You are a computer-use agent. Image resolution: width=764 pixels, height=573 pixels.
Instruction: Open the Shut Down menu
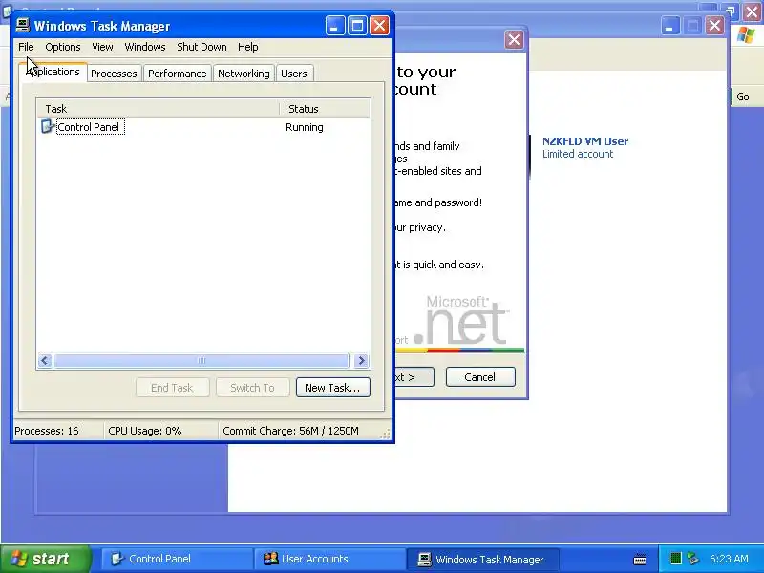(x=202, y=47)
